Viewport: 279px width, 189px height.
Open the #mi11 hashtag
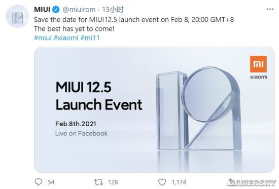pos(90,38)
